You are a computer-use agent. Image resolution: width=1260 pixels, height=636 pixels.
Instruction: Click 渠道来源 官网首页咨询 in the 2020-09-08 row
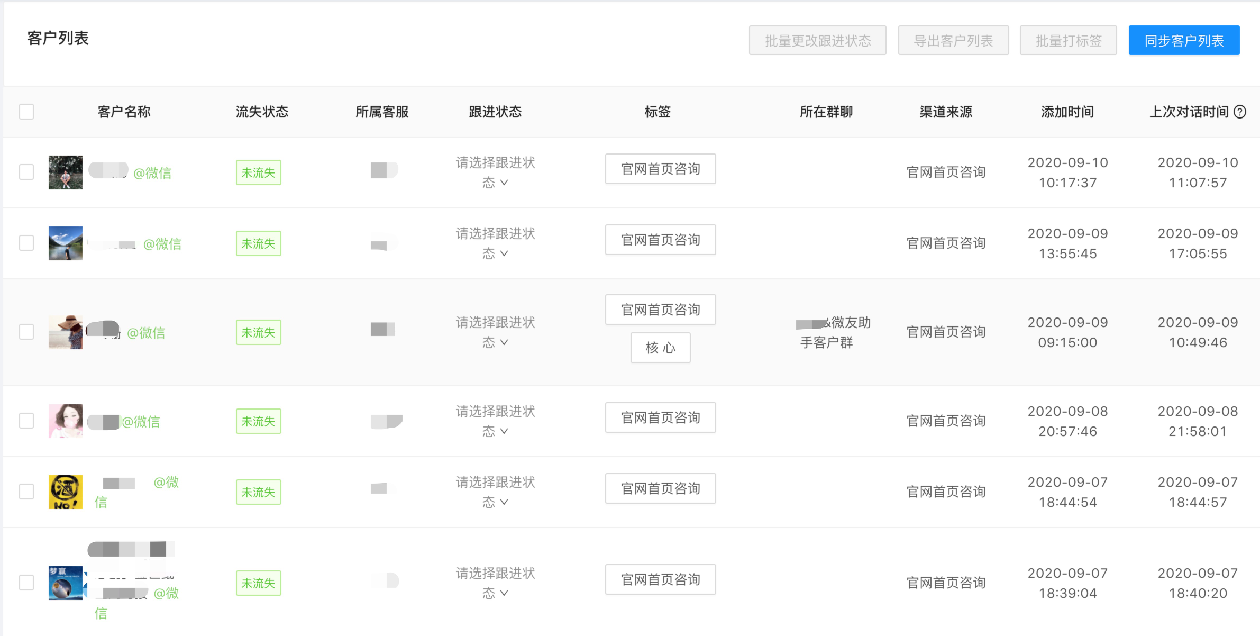click(946, 421)
